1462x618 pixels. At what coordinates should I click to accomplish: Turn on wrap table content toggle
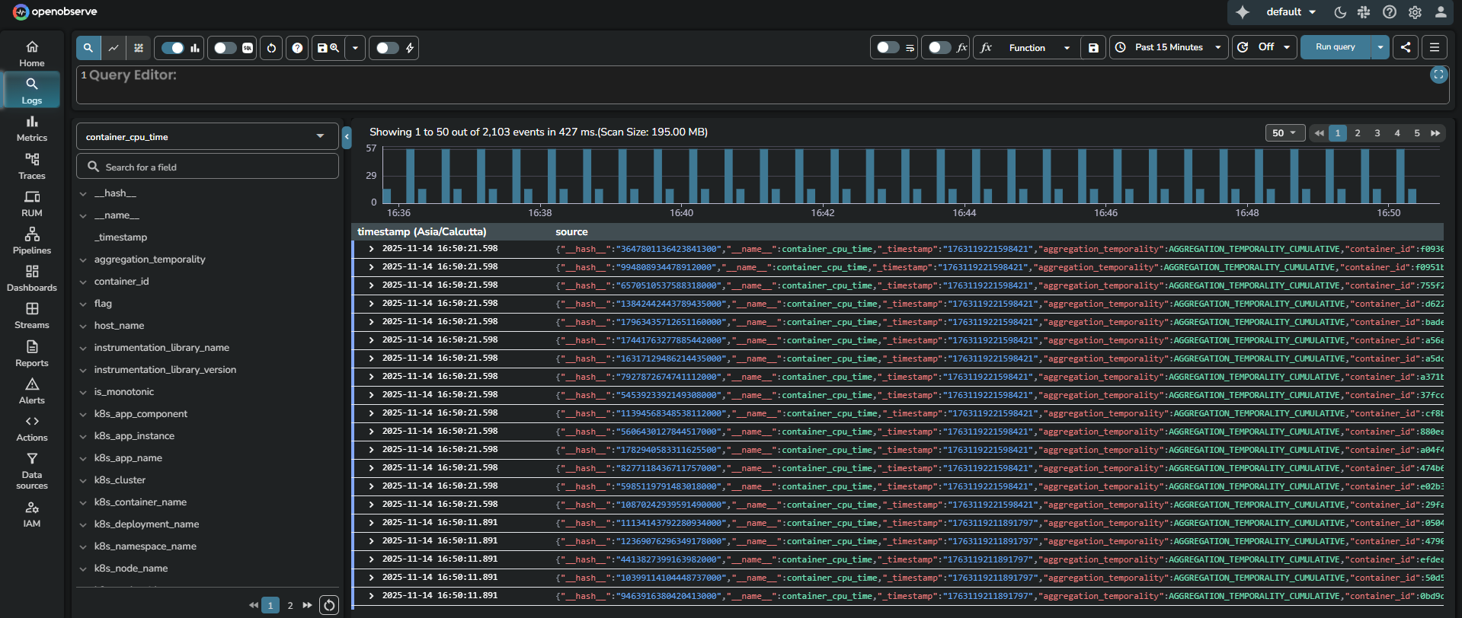tap(888, 47)
